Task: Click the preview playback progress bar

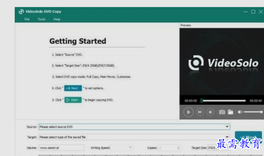Action: [224, 101]
